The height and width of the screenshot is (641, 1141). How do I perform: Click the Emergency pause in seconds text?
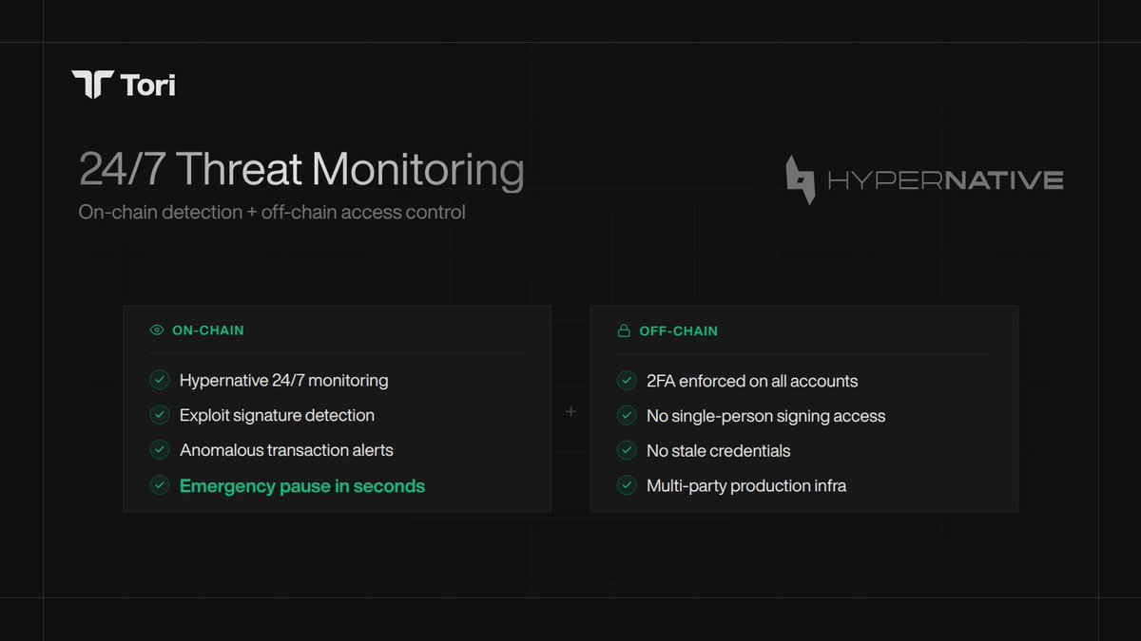[x=302, y=486]
